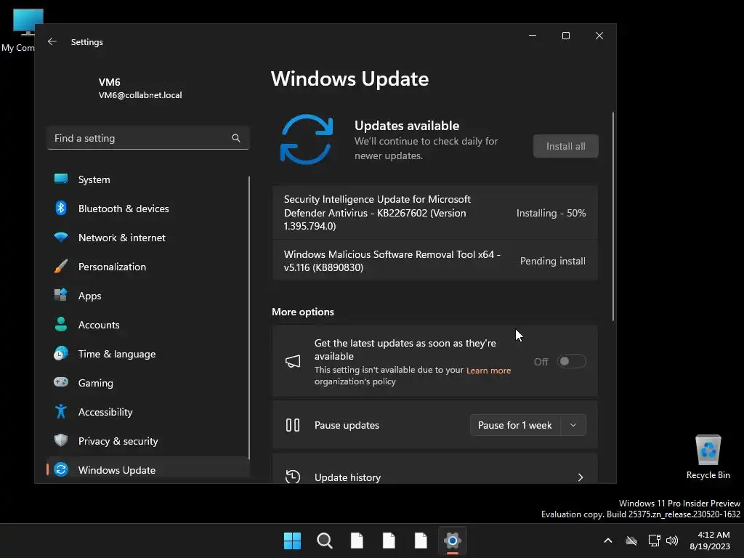Click the Time & language clock icon

(x=61, y=354)
